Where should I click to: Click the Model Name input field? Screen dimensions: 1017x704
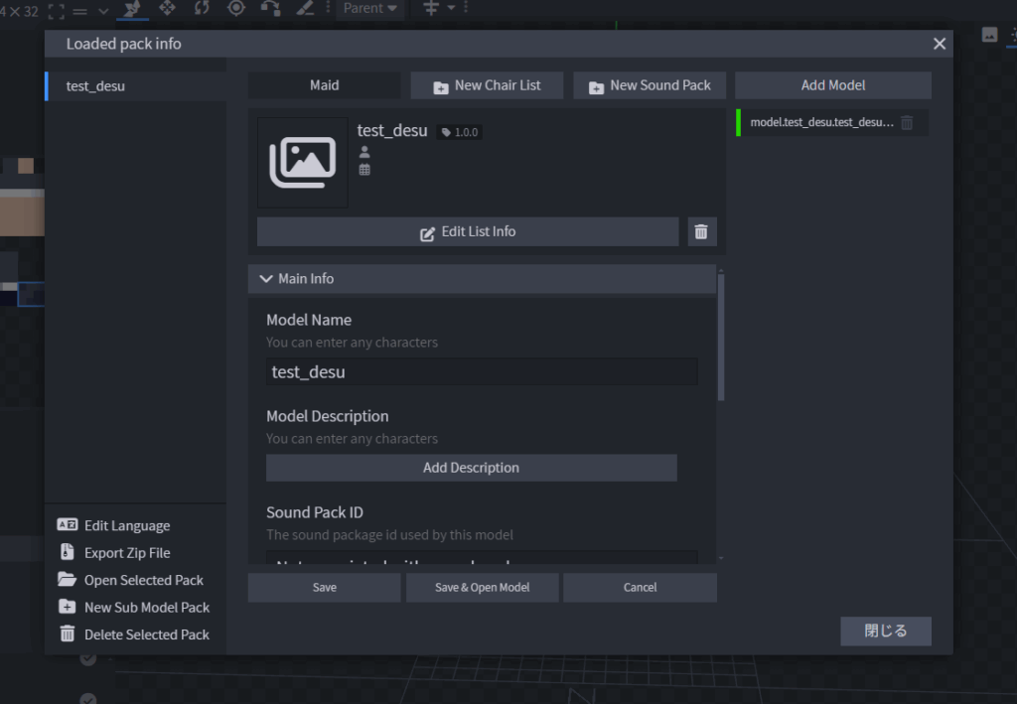(x=482, y=372)
